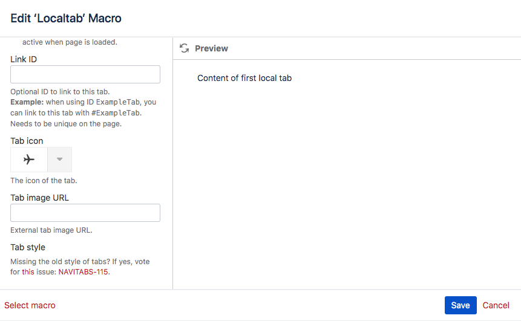Click the Preview panel heading
The width and height of the screenshot is (521, 321).
(x=211, y=48)
